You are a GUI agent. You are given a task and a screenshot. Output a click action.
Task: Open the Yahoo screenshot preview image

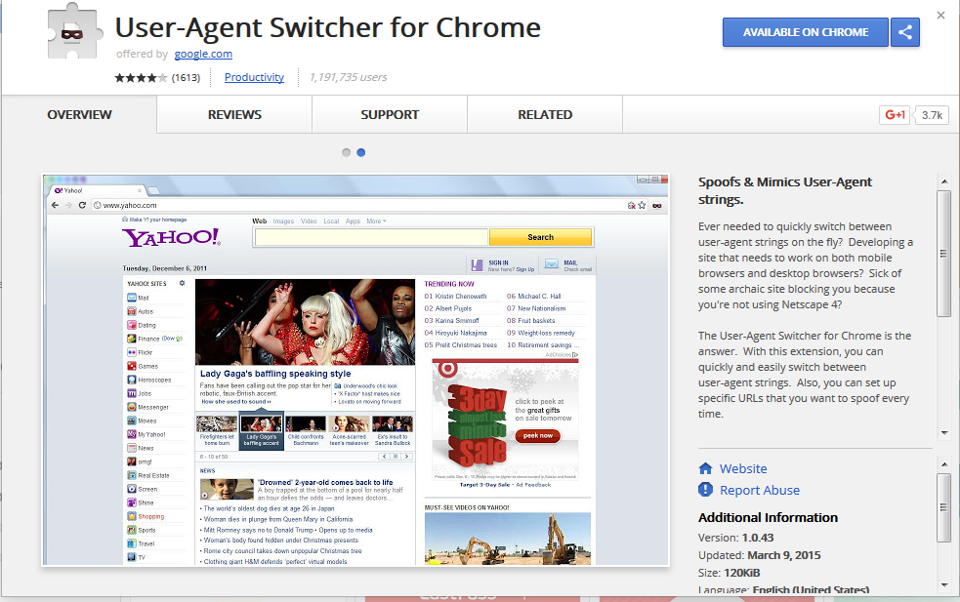(x=355, y=370)
